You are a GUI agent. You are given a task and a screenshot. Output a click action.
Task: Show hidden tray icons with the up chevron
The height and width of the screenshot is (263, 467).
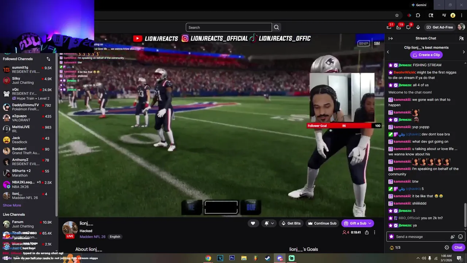pos(418,258)
